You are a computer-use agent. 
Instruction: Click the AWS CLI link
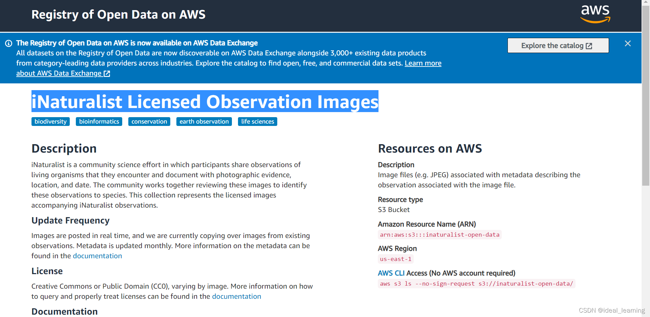tap(391, 273)
